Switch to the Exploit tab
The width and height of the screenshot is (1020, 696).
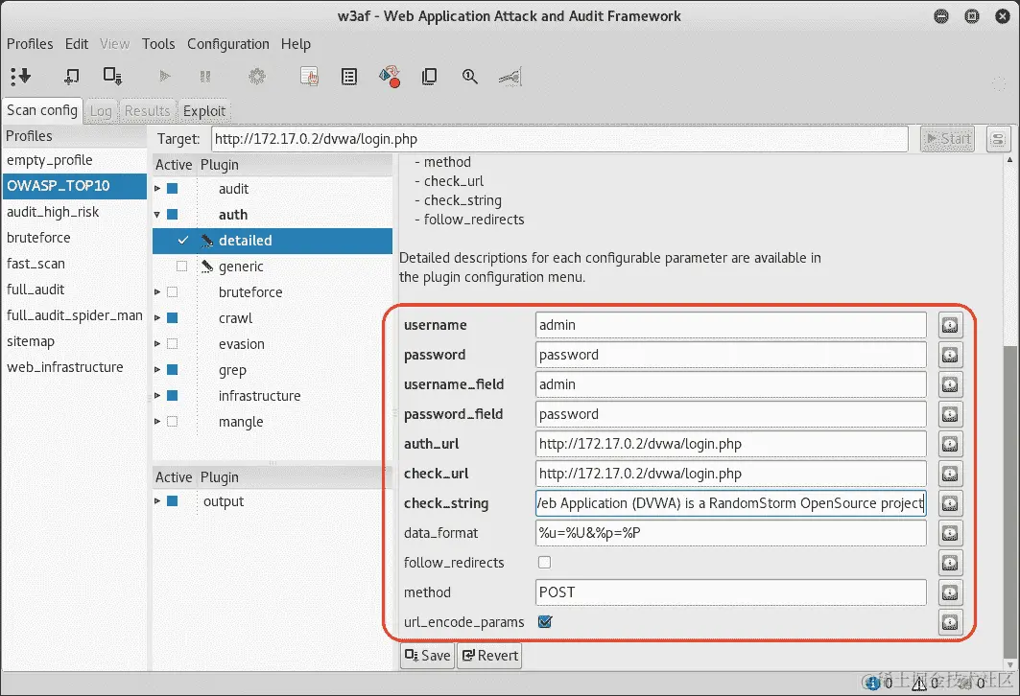(x=204, y=111)
